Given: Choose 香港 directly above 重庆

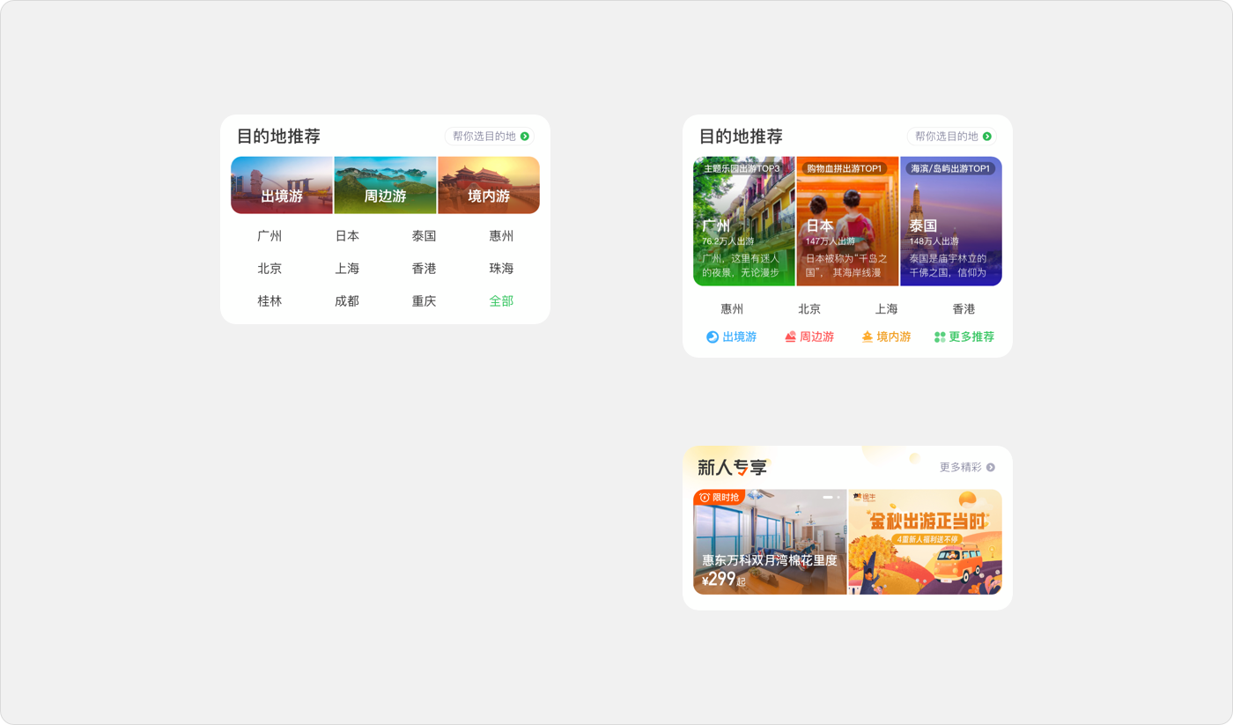Looking at the screenshot, I should coord(424,269).
